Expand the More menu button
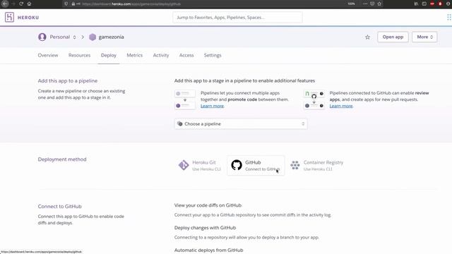 [x=424, y=37]
